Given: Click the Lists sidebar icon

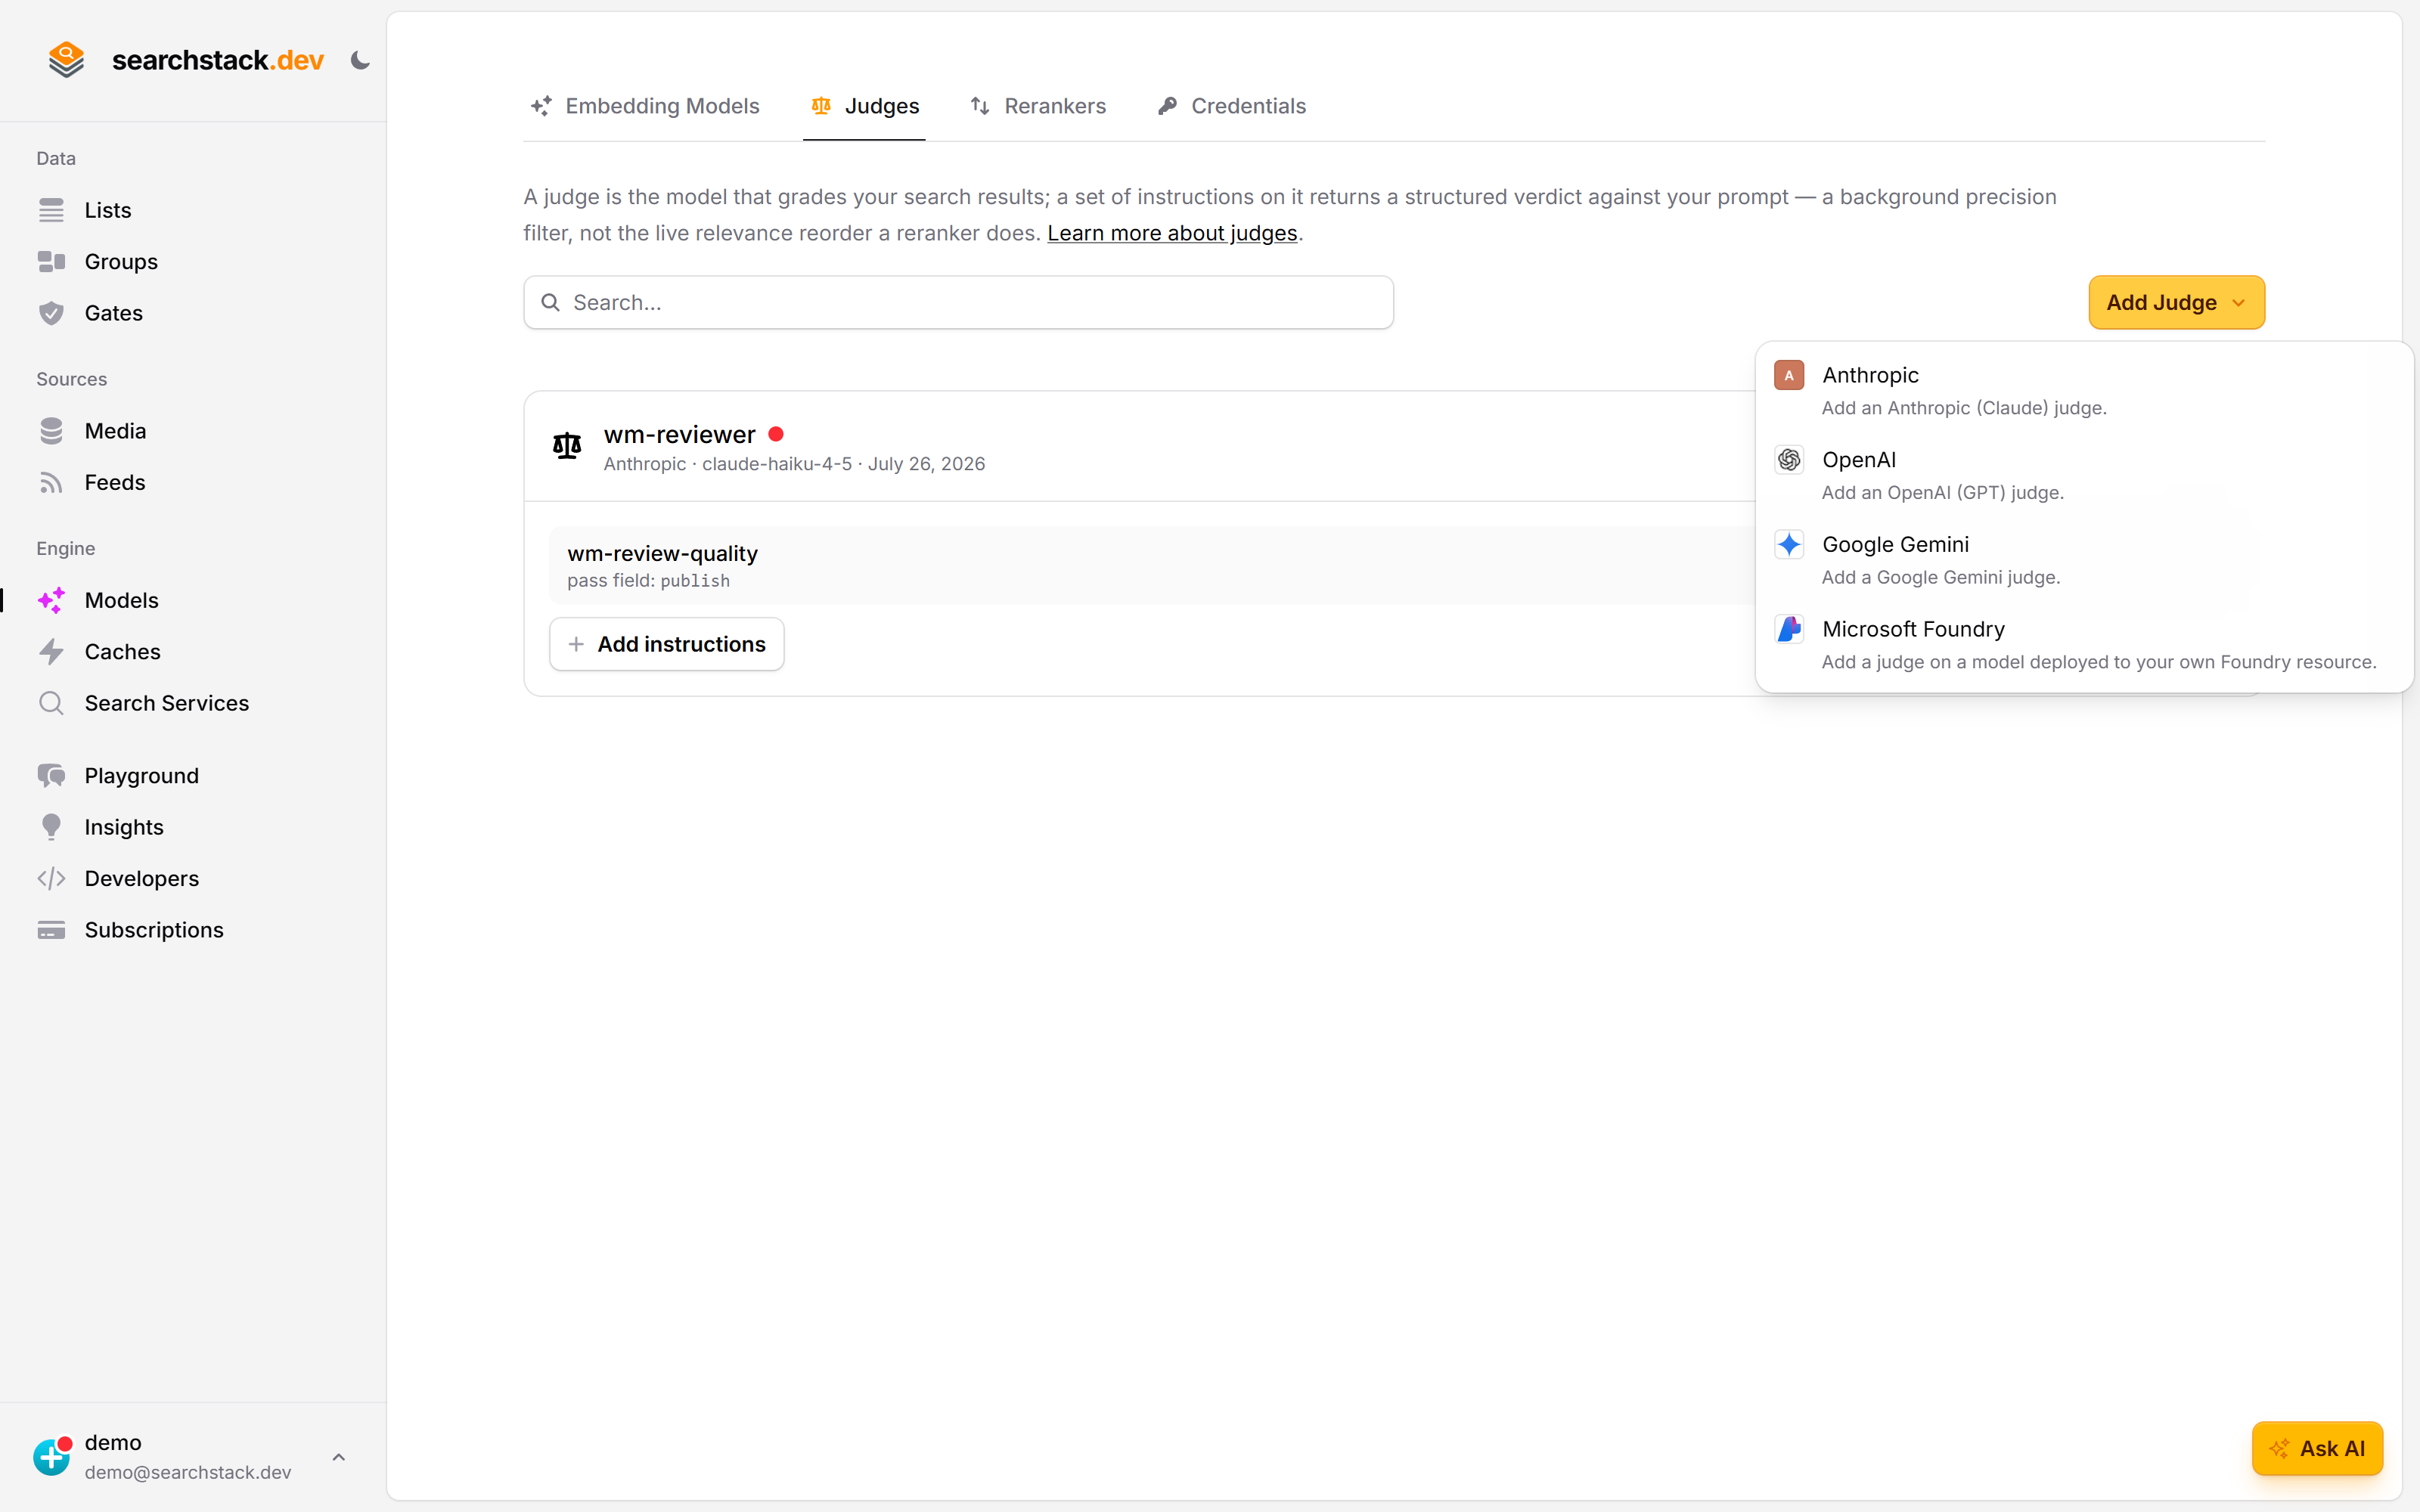Looking at the screenshot, I should 51,210.
